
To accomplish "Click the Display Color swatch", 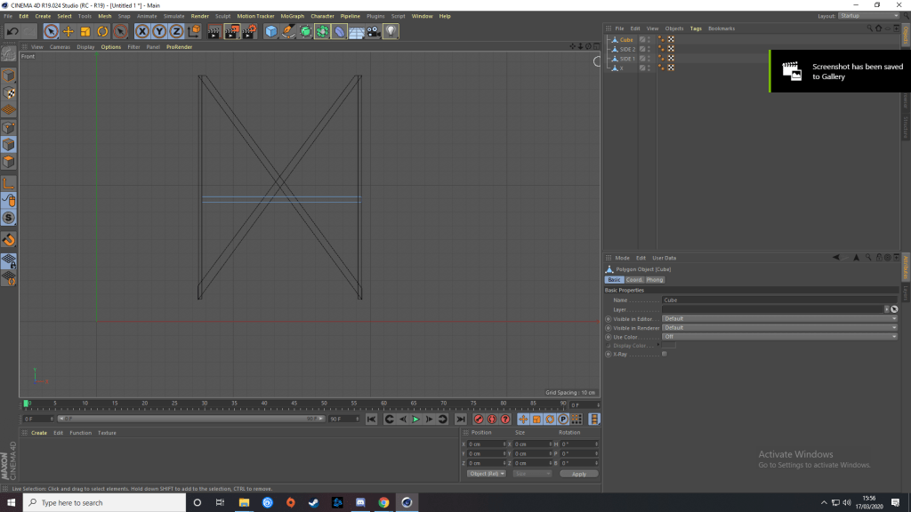I will click(669, 345).
